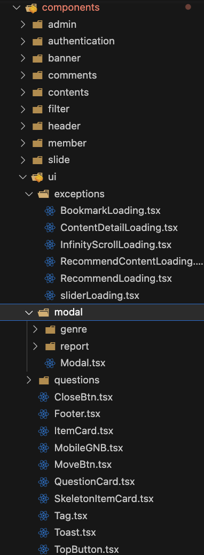The image size is (204, 555).
Task: Expand the questions folder chevron
Action: (29, 380)
